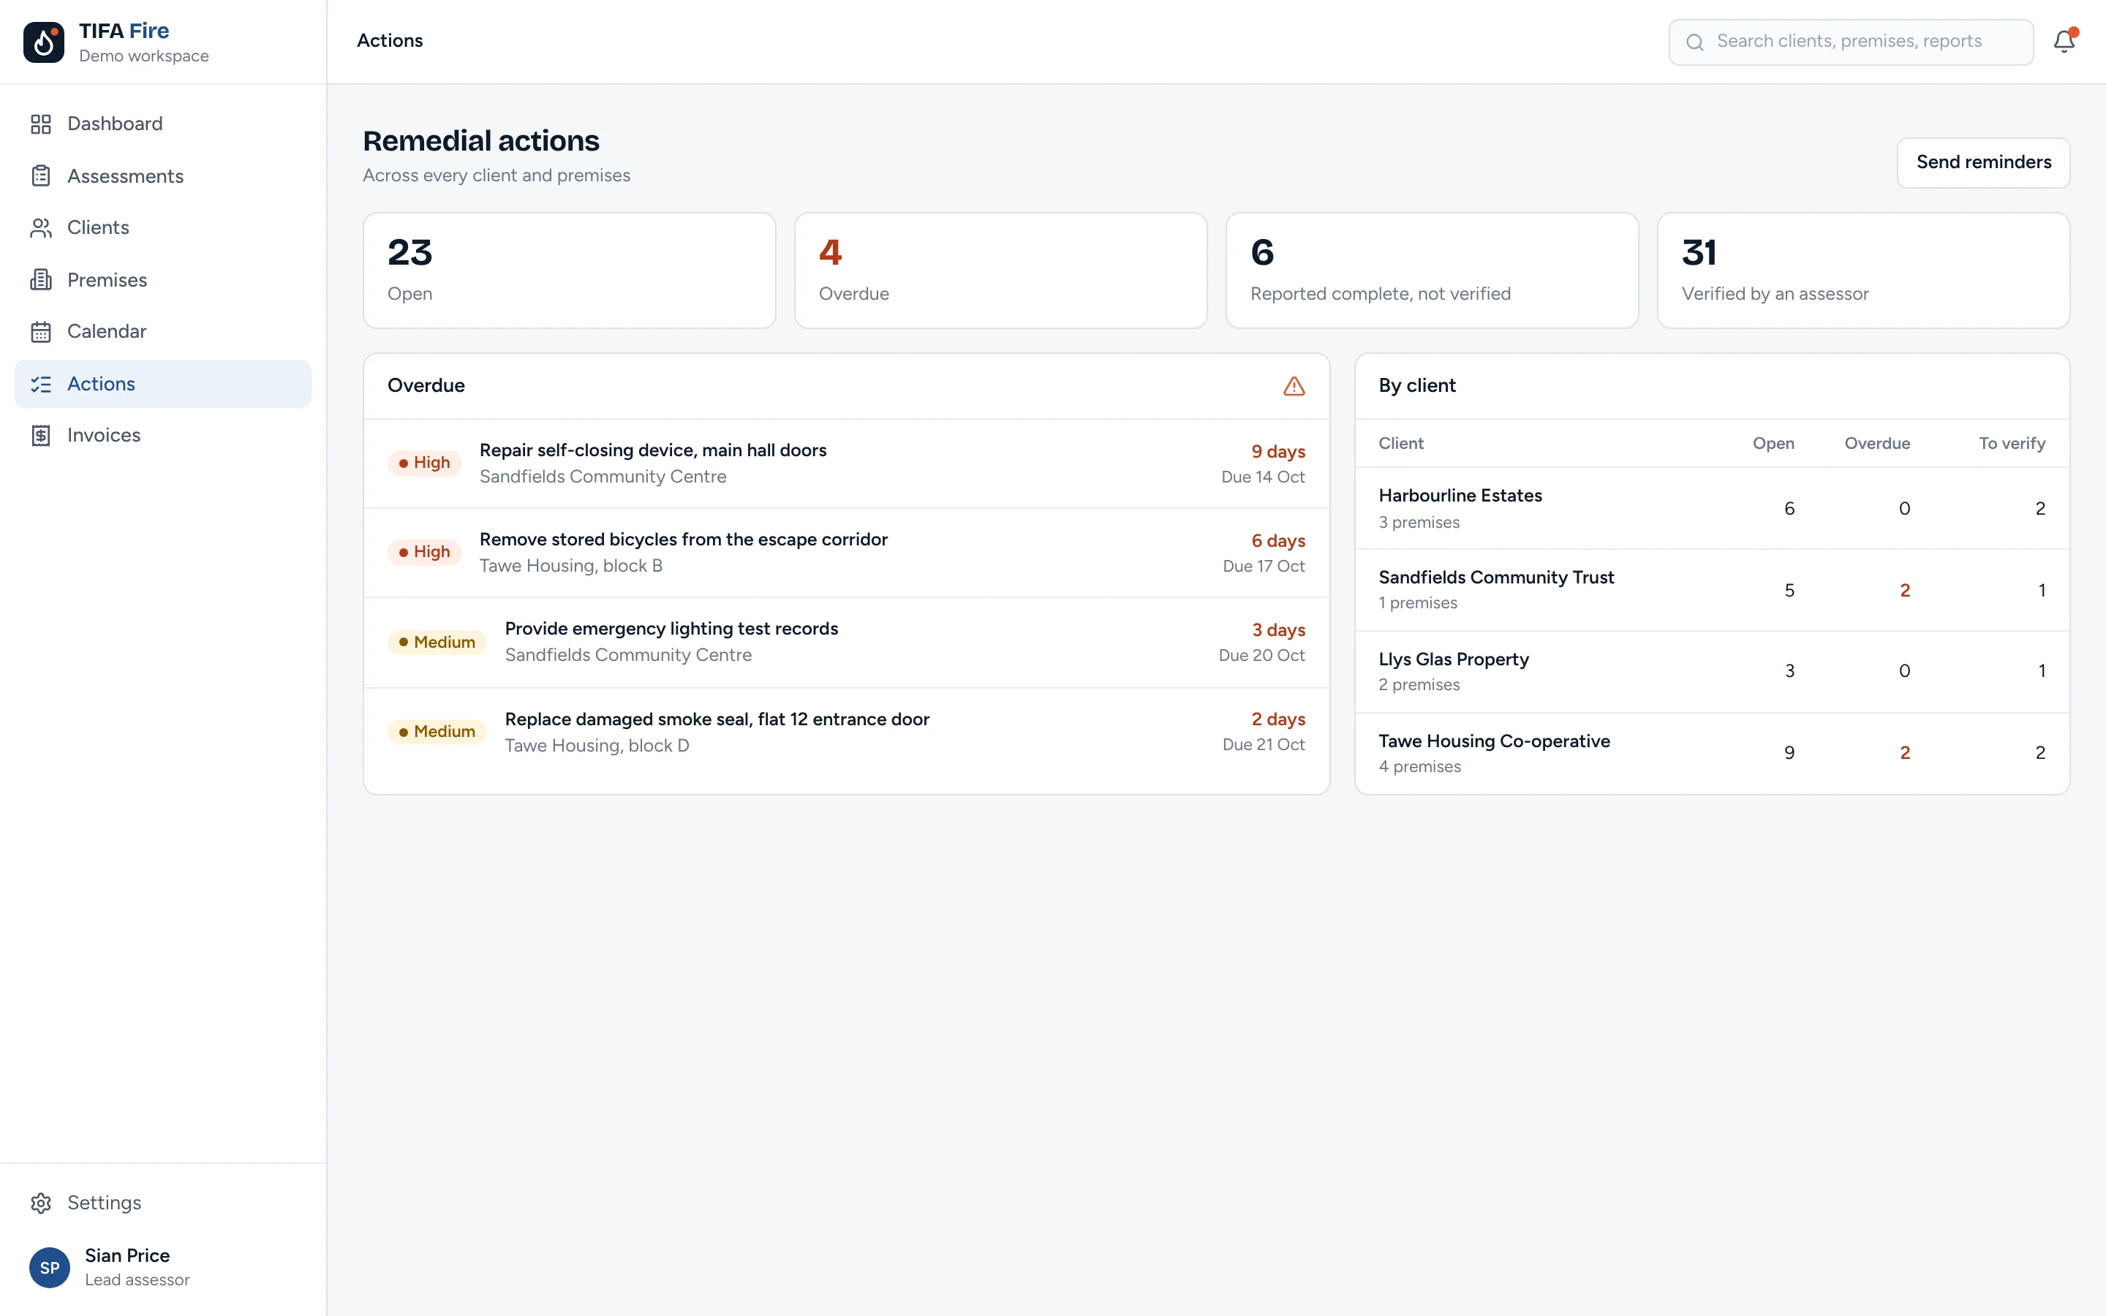Viewport: 2106px width, 1316px height.
Task: Click '9 days' overdue label
Action: coord(1277,452)
